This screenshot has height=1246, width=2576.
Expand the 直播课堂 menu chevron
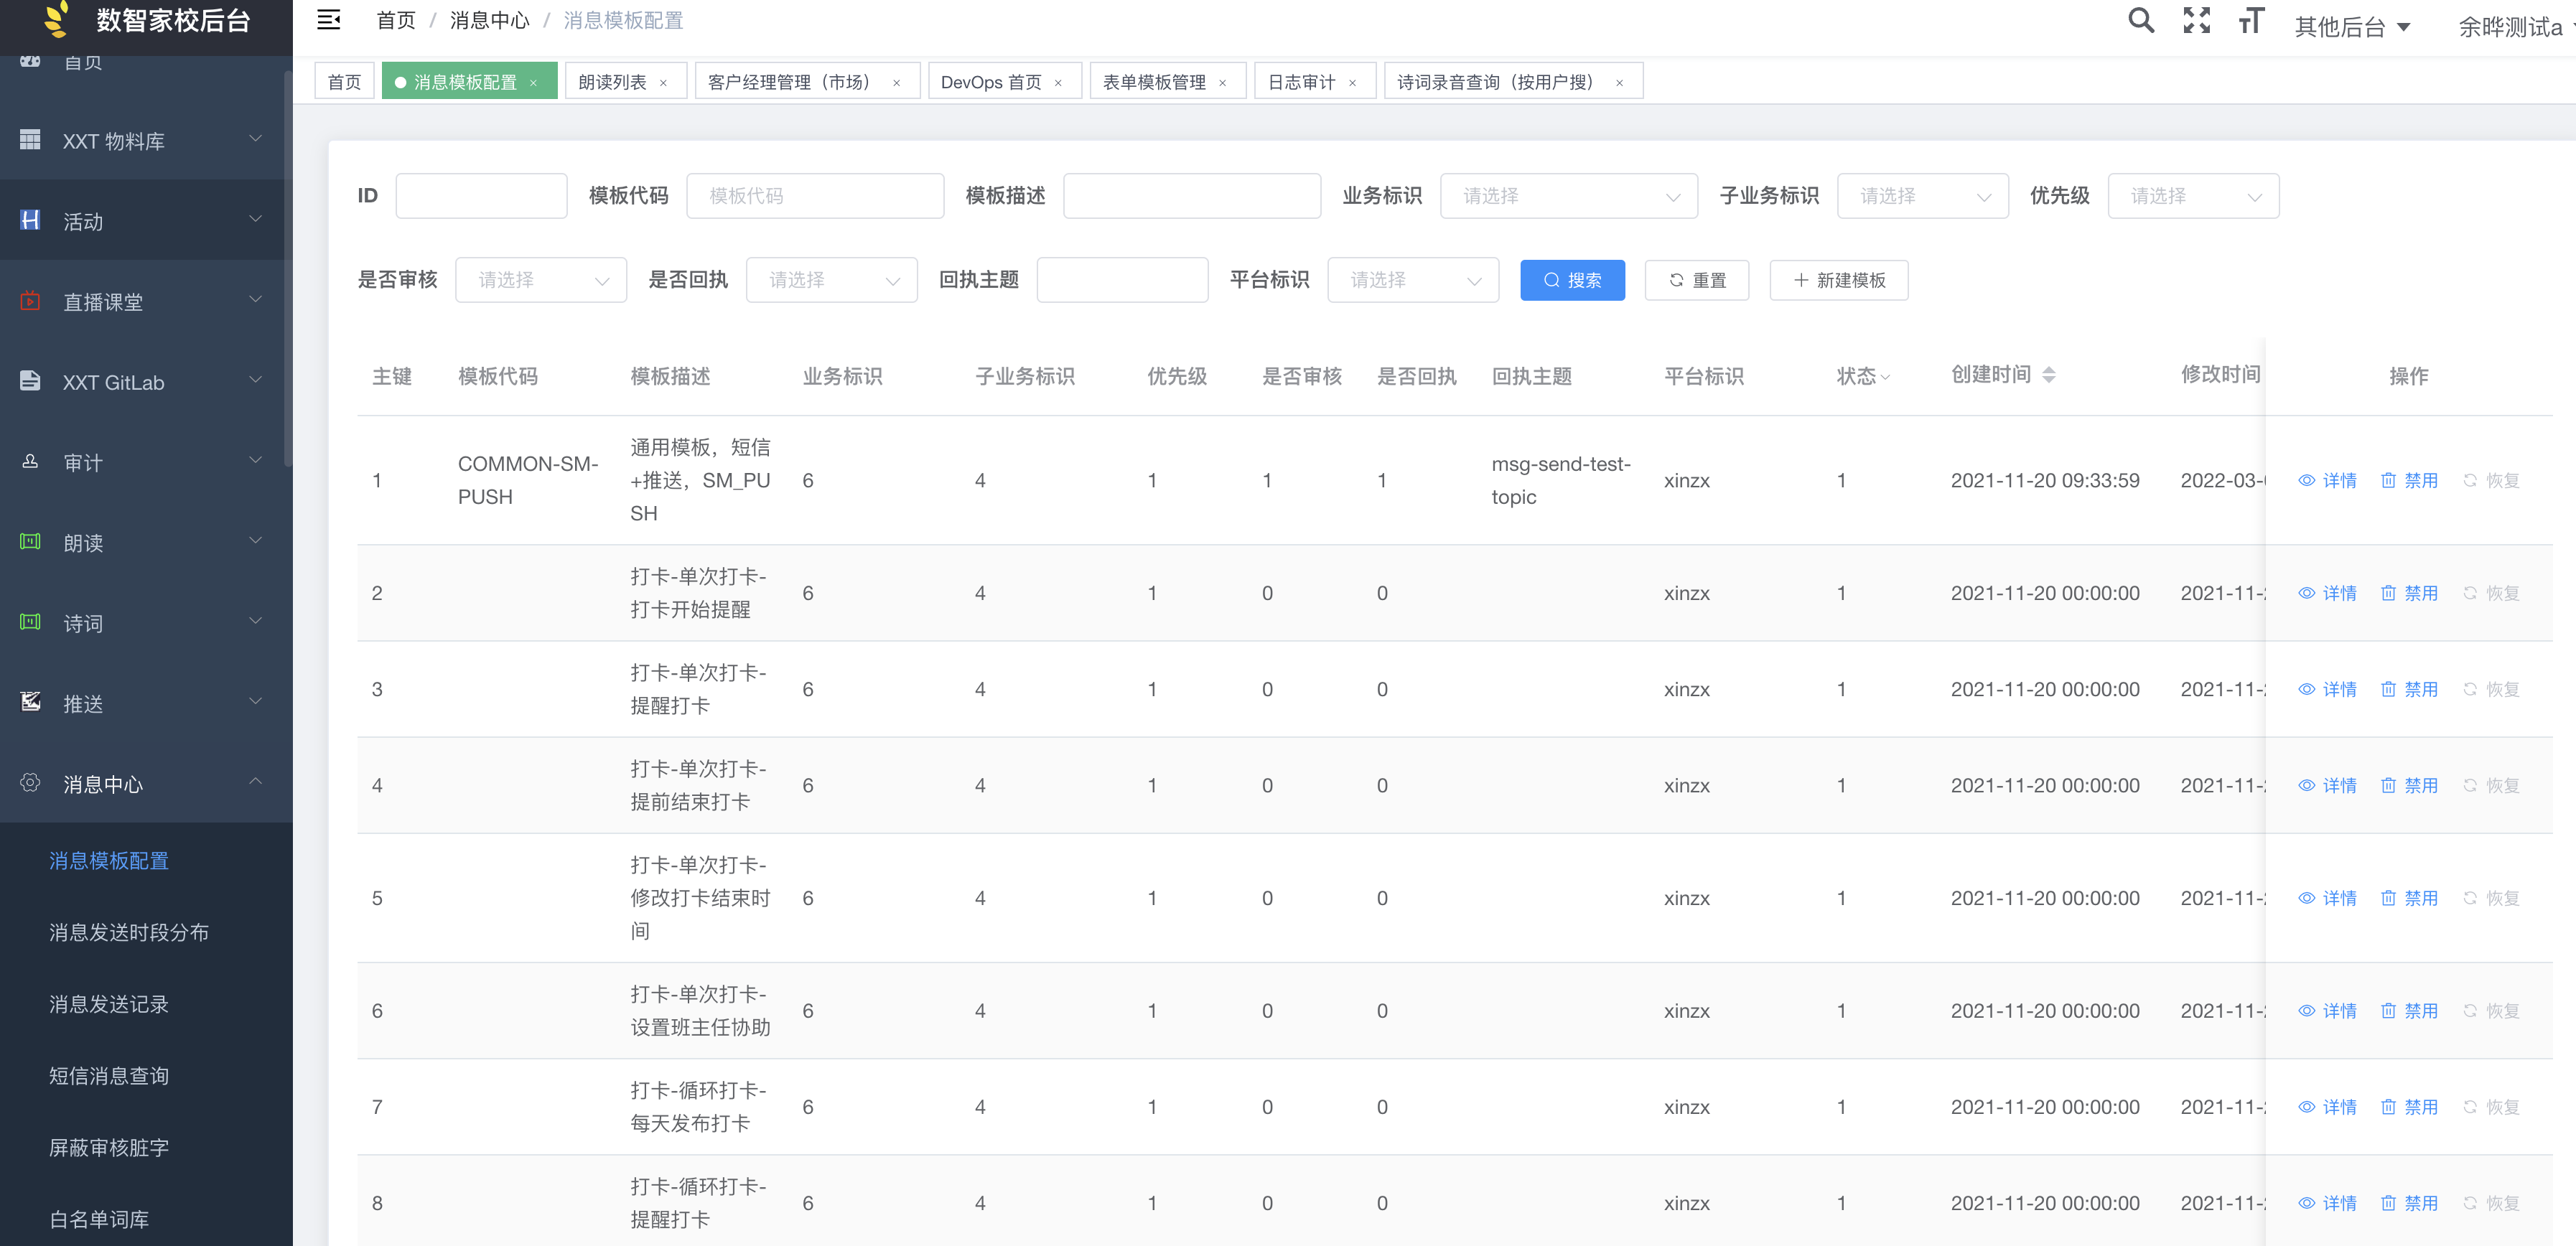tap(255, 300)
